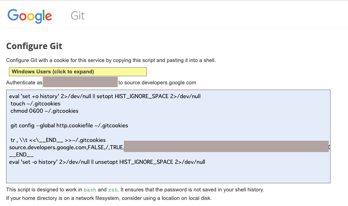Click the network filesystem note text
Image resolution: width=348 pixels, height=206 pixels.
pyautogui.click(x=109, y=198)
